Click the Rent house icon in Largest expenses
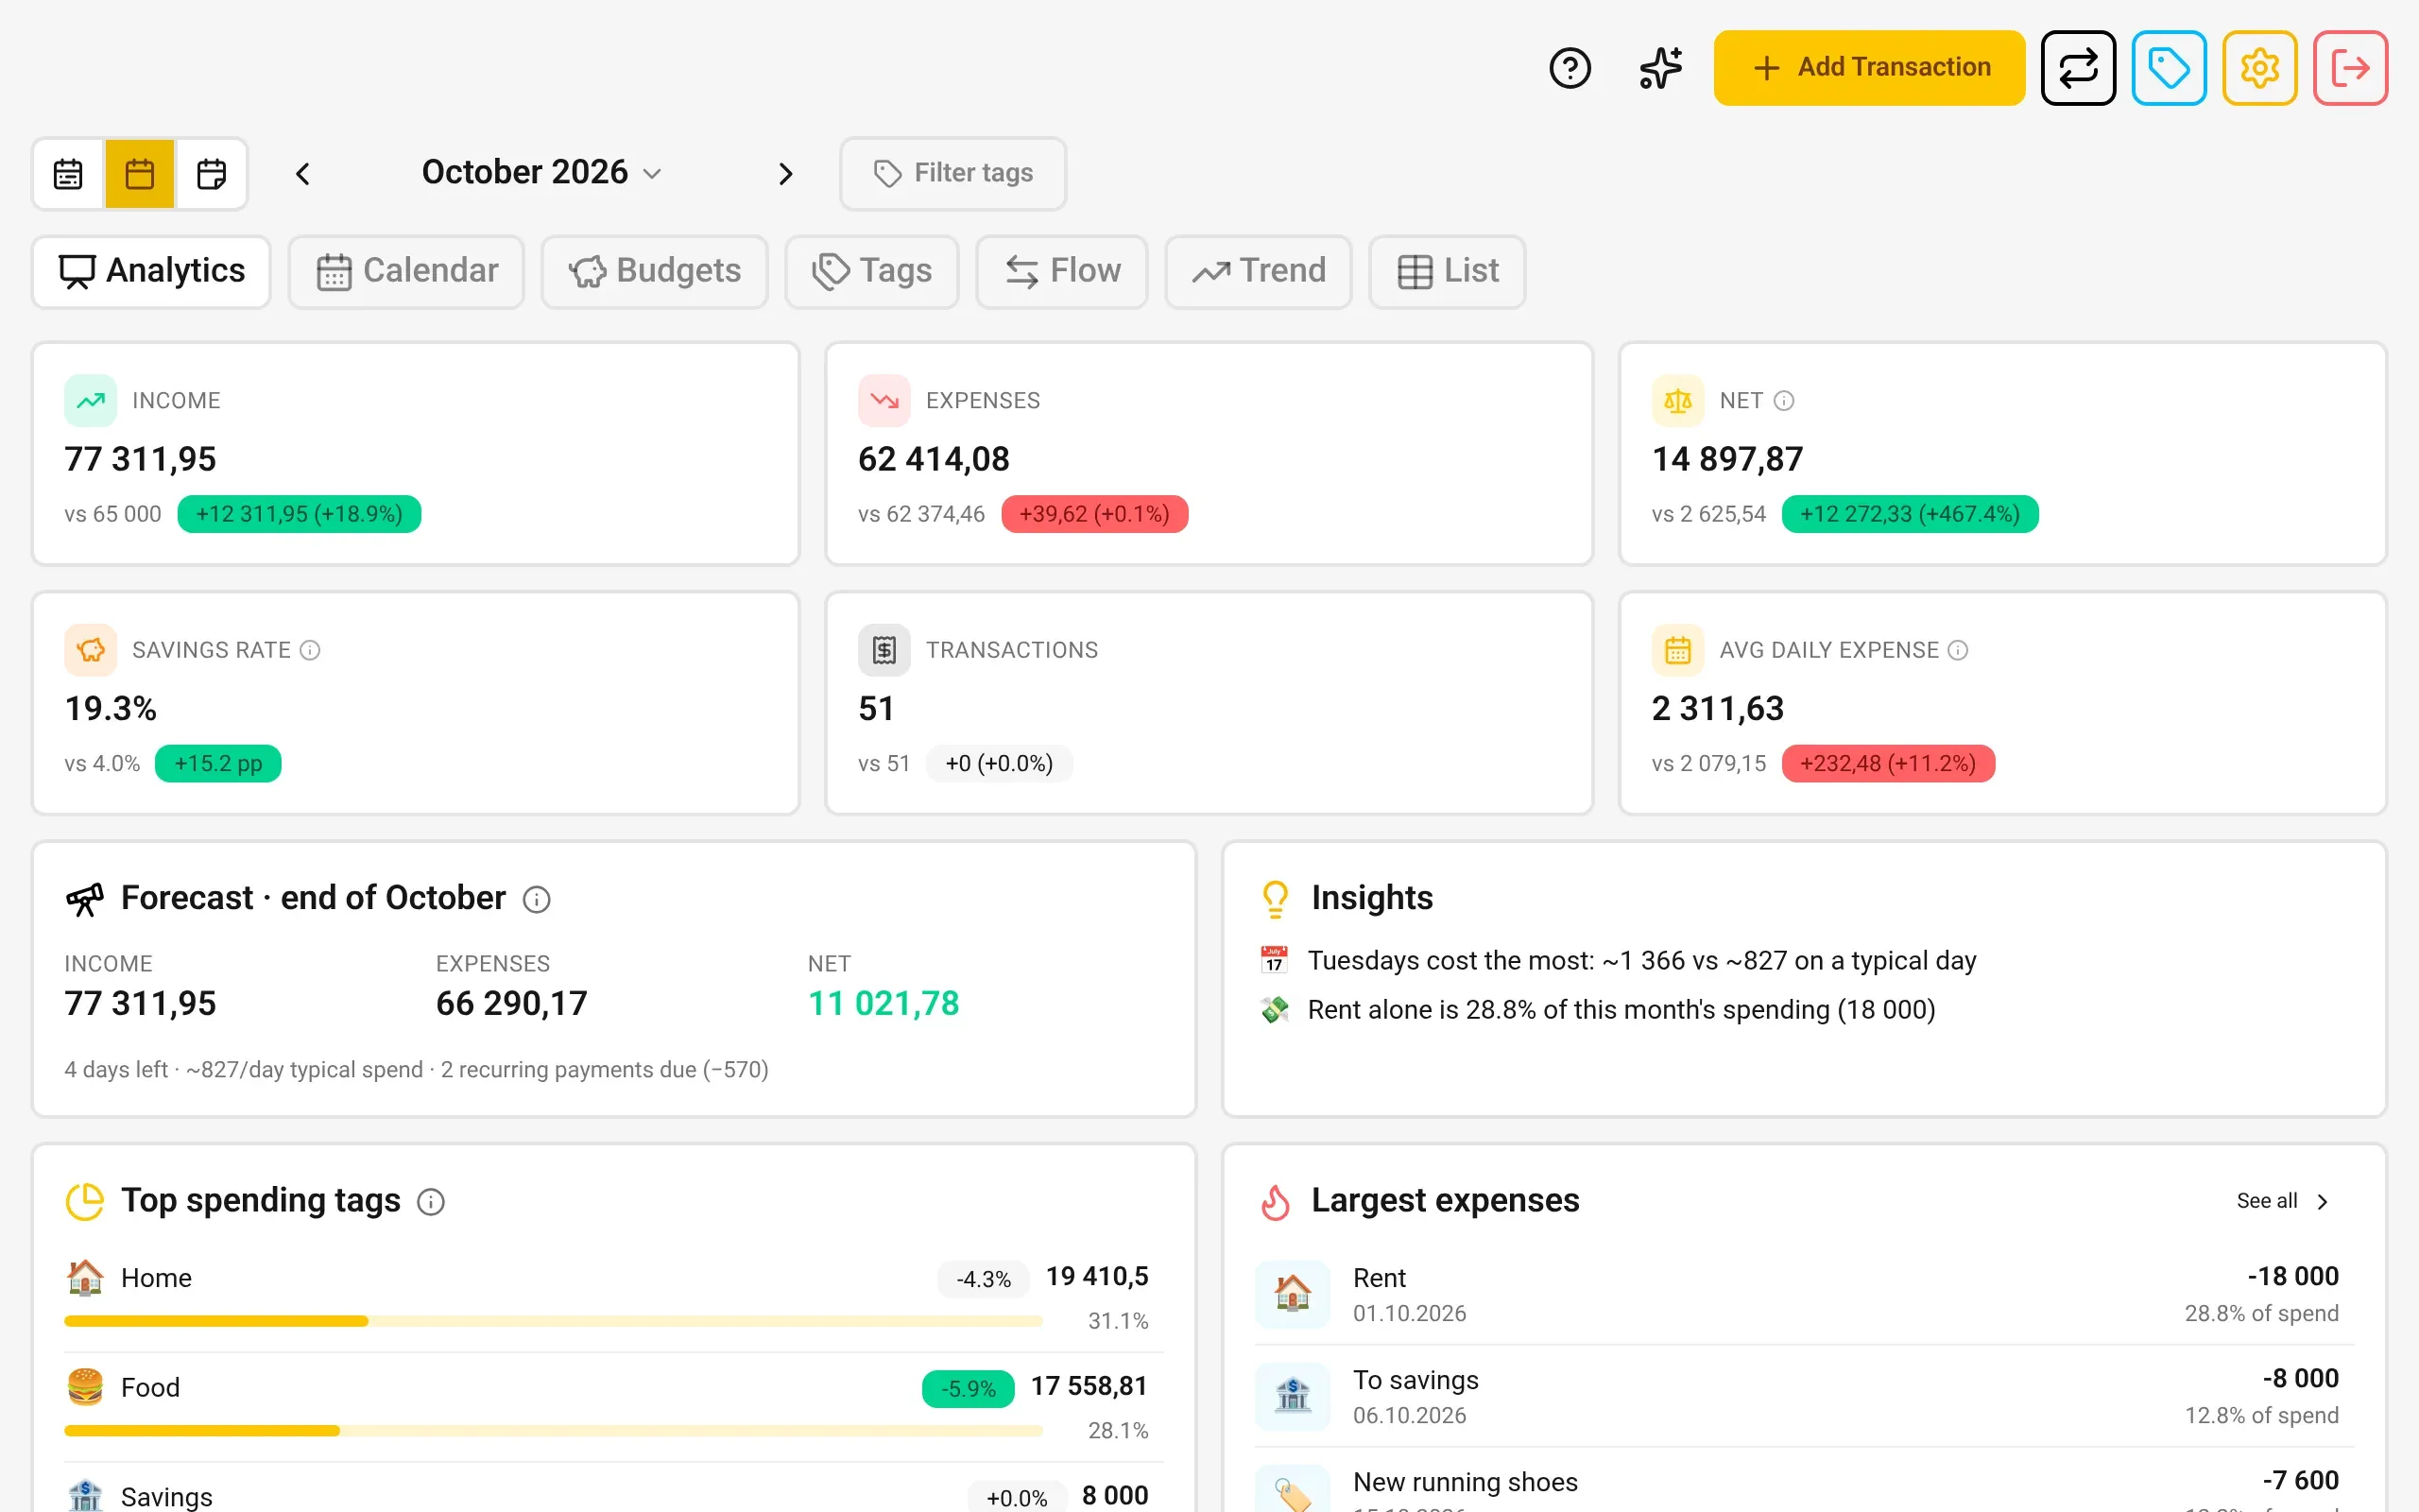Screen dimensions: 2419x1512 pos(1293,1294)
